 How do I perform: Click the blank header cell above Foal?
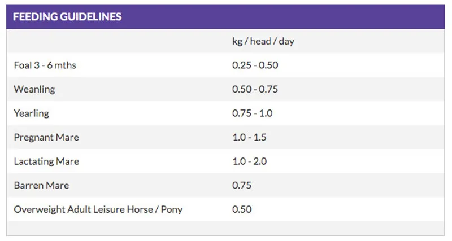coord(113,41)
